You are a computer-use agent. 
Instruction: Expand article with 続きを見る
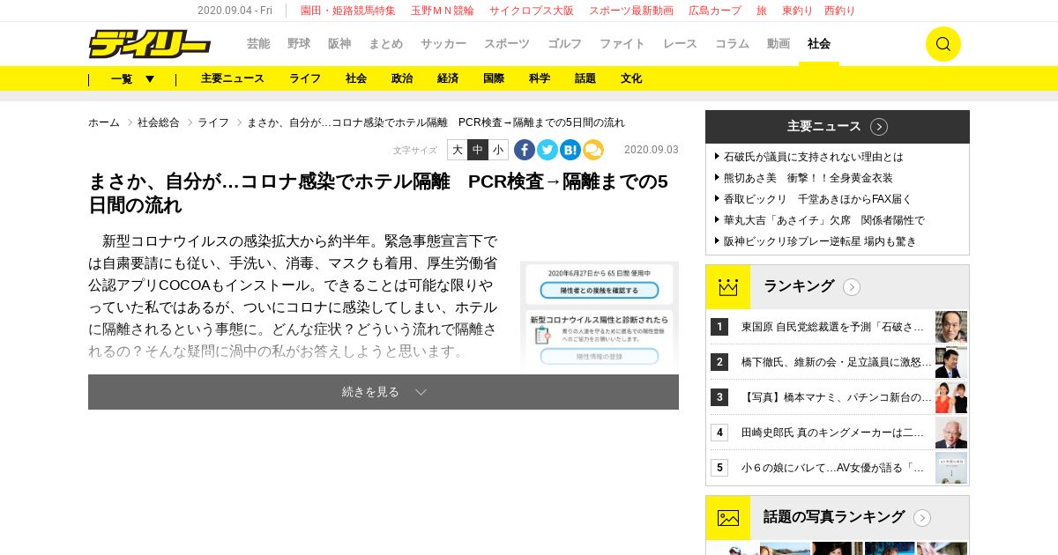(384, 392)
